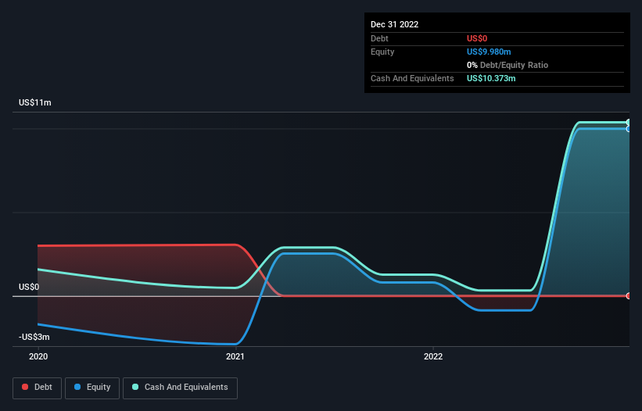
Task: Click the 0% Debt/Equity Ratio text
Action: tap(508, 65)
